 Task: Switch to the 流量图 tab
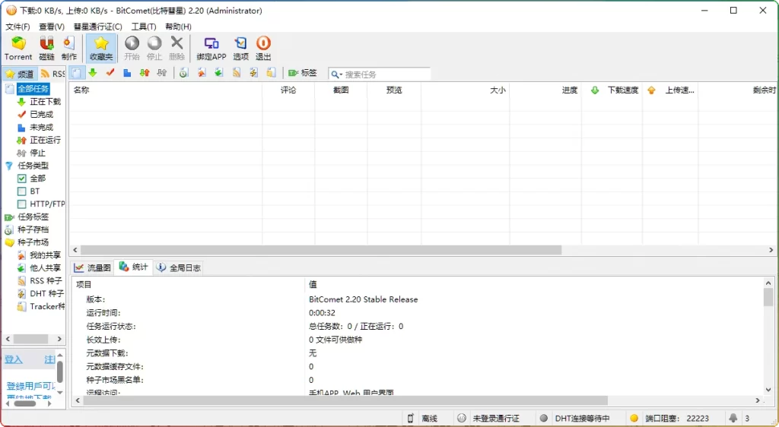coord(92,267)
